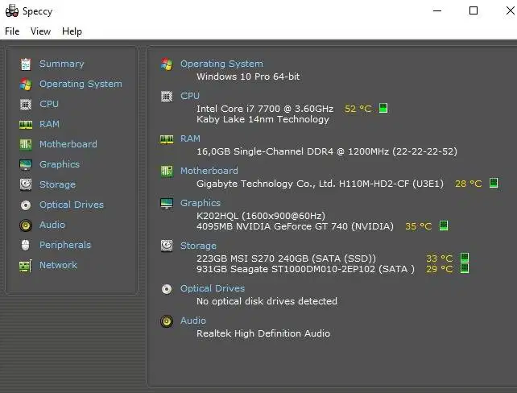Select the 16,0GB Single-Channel DDR4 line

[x=327, y=151]
